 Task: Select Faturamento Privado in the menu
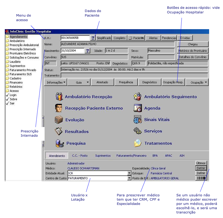[21, 70]
